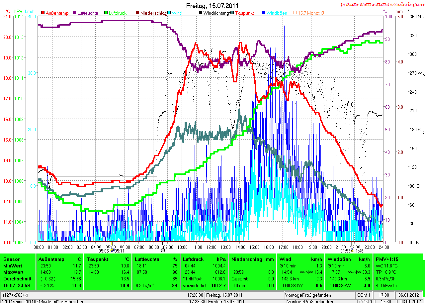Toggle the Niederschlag series in the legend
Screen dimensions: 425x303
coord(153,13)
